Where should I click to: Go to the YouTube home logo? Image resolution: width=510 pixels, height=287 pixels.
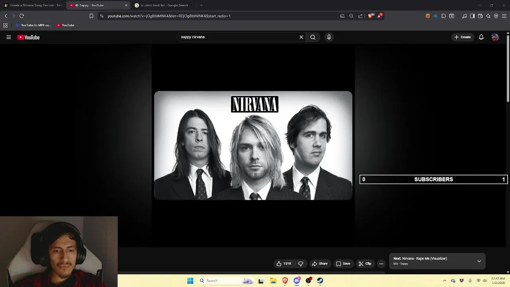pos(28,37)
